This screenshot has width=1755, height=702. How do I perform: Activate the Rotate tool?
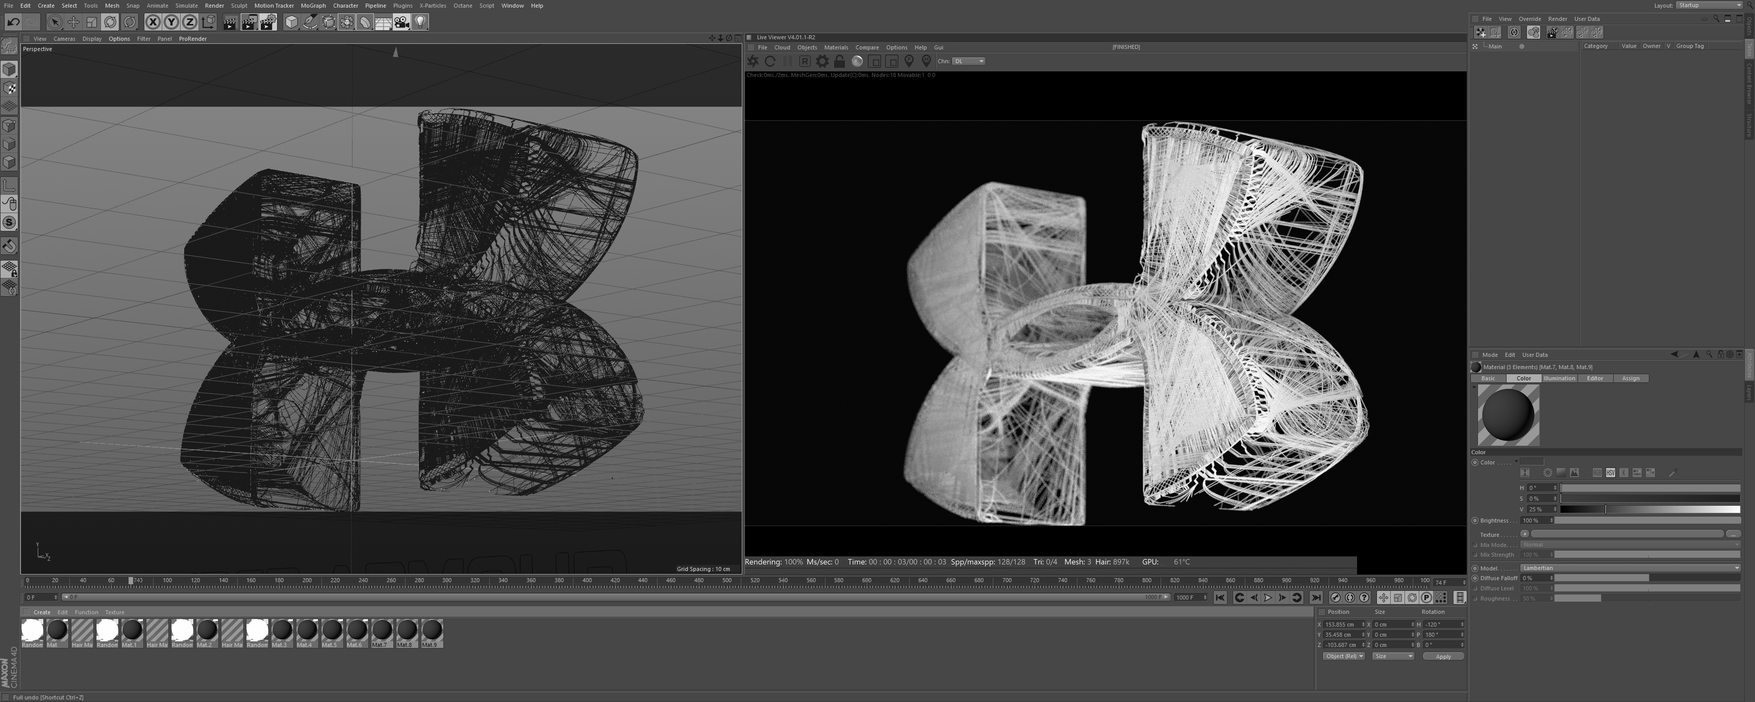coord(110,22)
